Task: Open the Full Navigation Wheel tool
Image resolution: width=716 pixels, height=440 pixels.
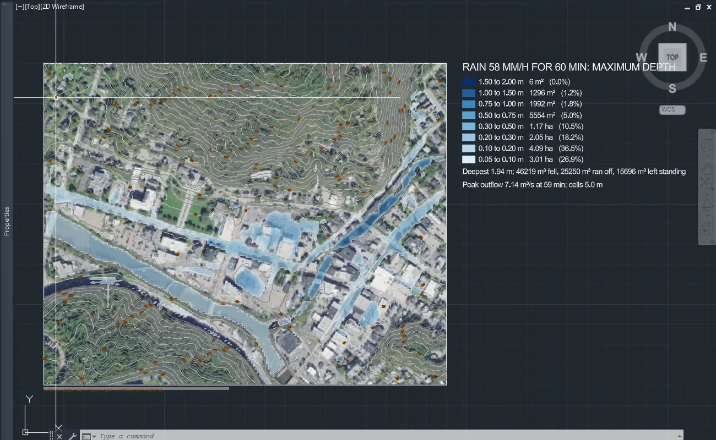Action: click(707, 146)
